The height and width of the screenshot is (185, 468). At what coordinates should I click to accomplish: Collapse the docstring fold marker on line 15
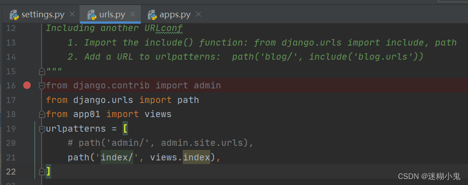click(x=42, y=72)
